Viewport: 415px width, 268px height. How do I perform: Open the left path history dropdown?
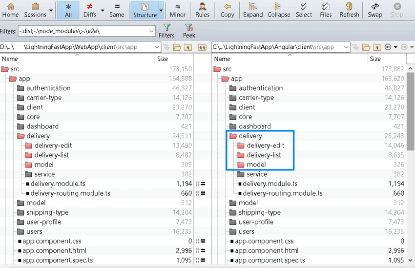tap(157, 47)
